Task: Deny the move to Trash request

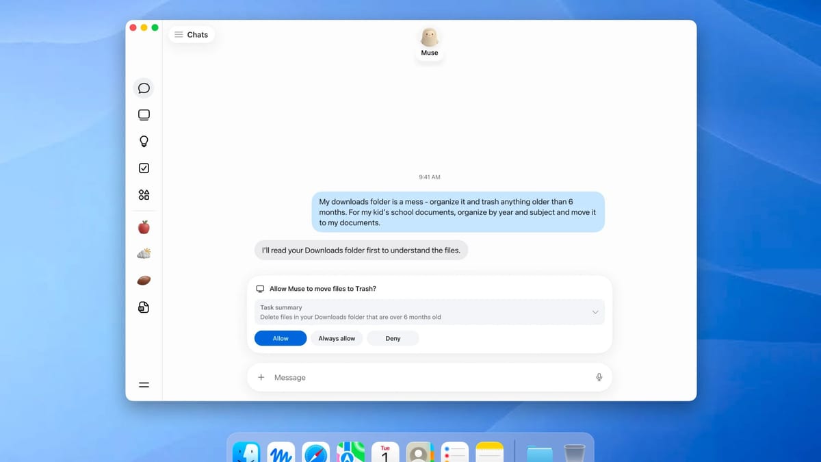Action: [393, 338]
